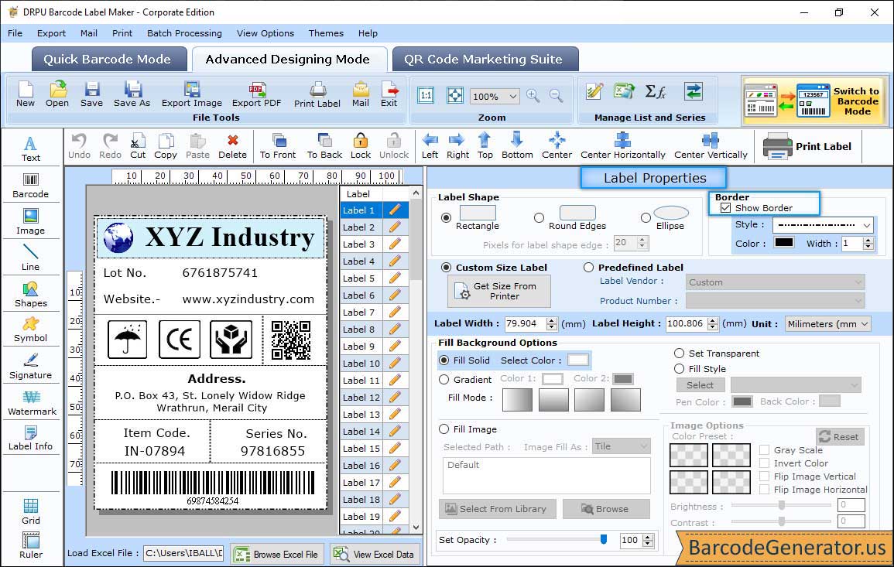Add a Watermark to label
Image resolution: width=894 pixels, height=567 pixels.
[32, 402]
